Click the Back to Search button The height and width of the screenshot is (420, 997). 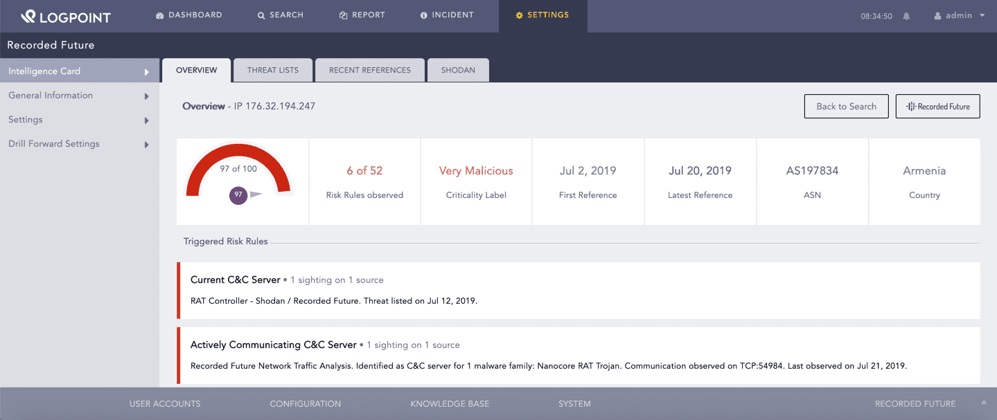(x=846, y=107)
